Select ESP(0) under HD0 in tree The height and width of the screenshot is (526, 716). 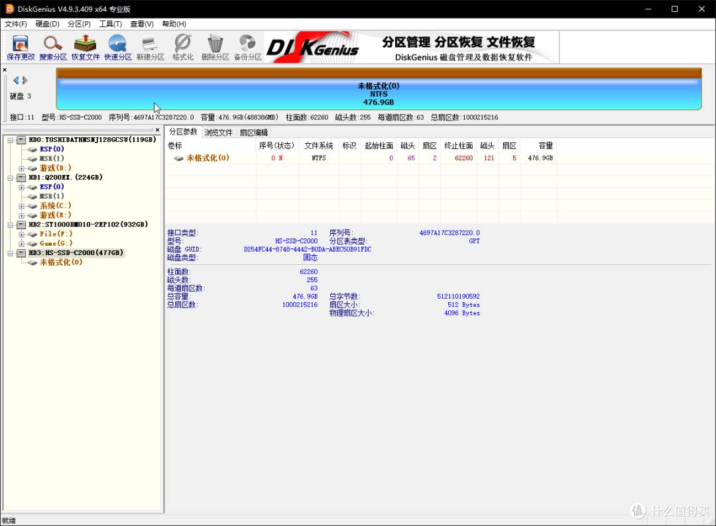coord(52,149)
